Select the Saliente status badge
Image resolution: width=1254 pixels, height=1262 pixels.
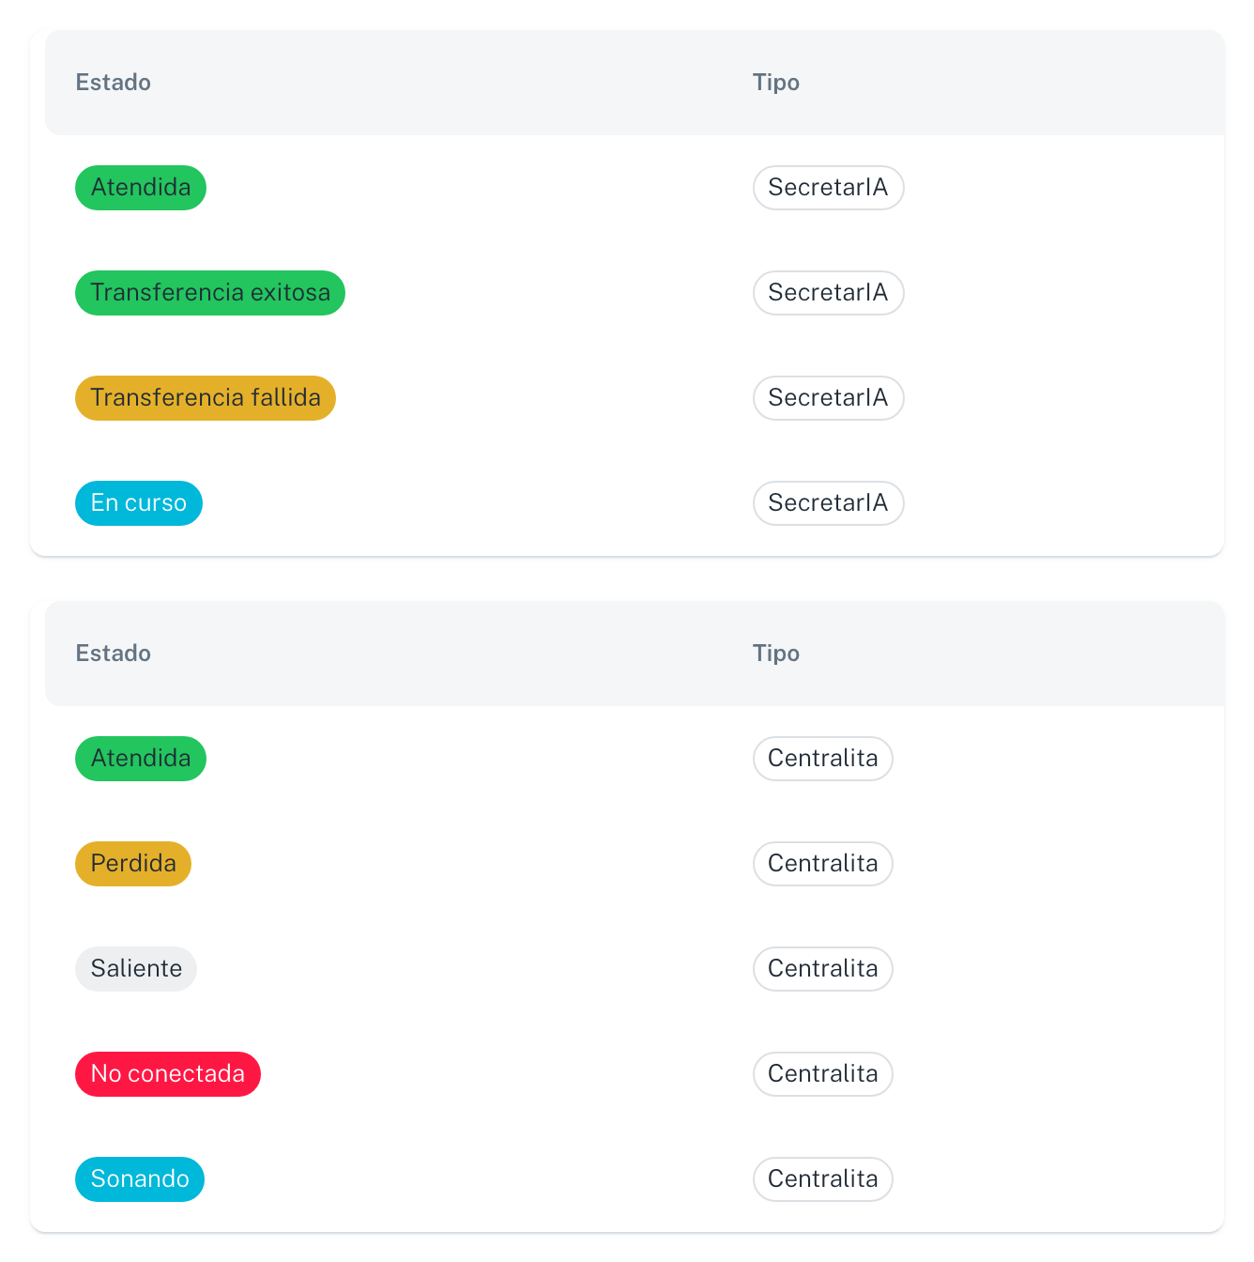pos(136,969)
